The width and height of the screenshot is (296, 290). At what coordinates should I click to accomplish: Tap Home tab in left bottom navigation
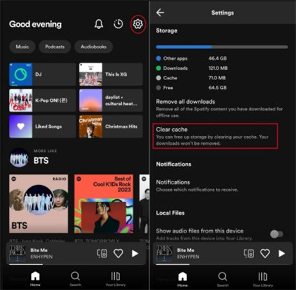pos(35,279)
